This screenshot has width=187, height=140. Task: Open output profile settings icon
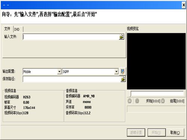(123, 71)
